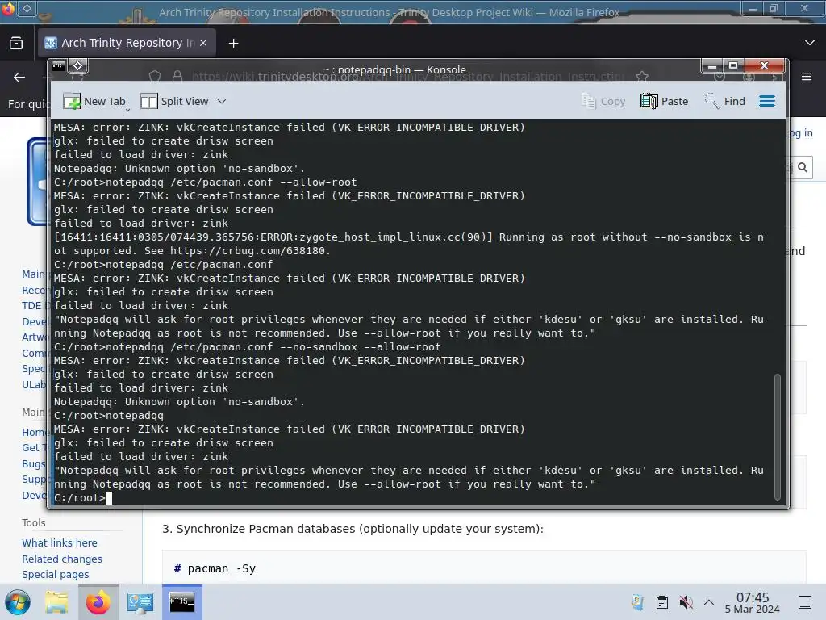The image size is (826, 620).
Task: Click the wiki Log in link
Action: [x=799, y=133]
